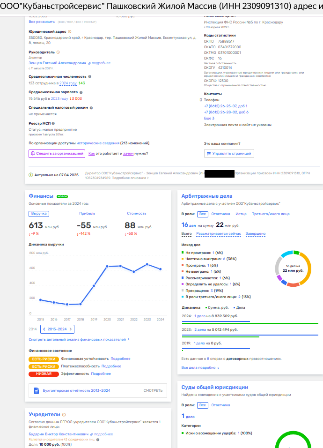
Task: Click info icon next to Актуально на 07.04.2025
Action: (x=31, y=175)
